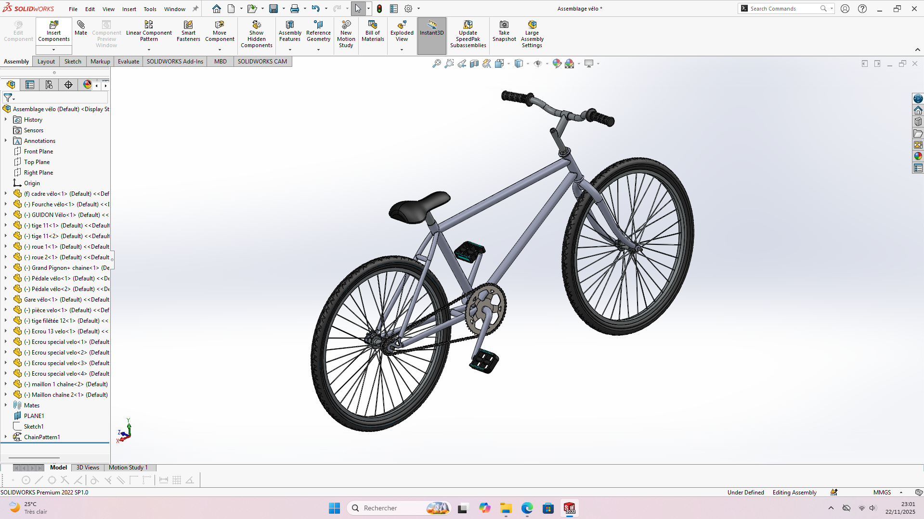The image size is (924, 519).
Task: Open Reference Geometry tool
Action: tap(318, 31)
